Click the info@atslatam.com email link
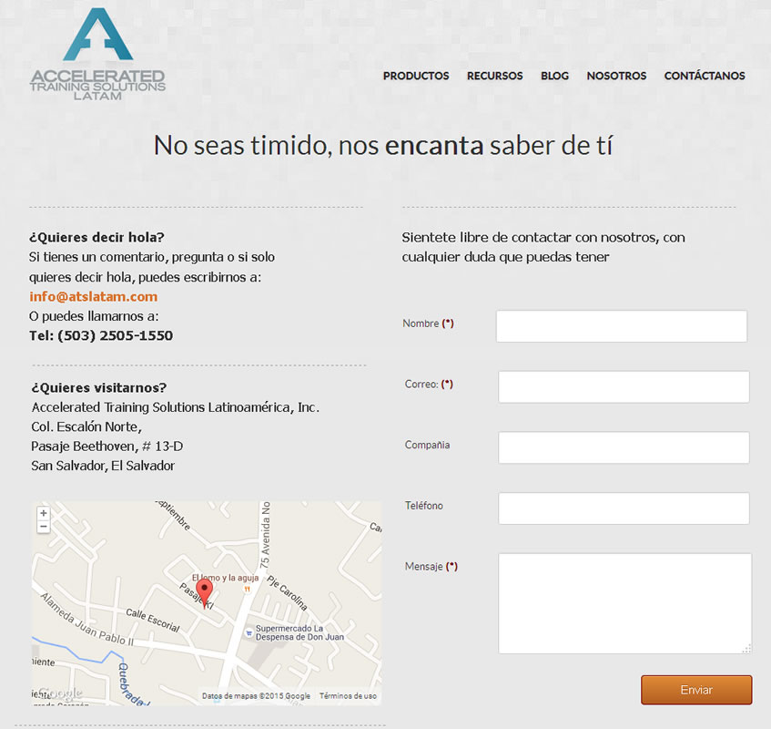Image resolution: width=771 pixels, height=729 pixels. (93, 296)
